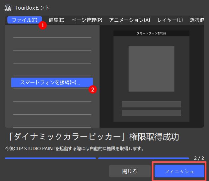Click the スマートフォンを接続 preview dialog title bar
The height and width of the screenshot is (181, 209).
point(151,33)
